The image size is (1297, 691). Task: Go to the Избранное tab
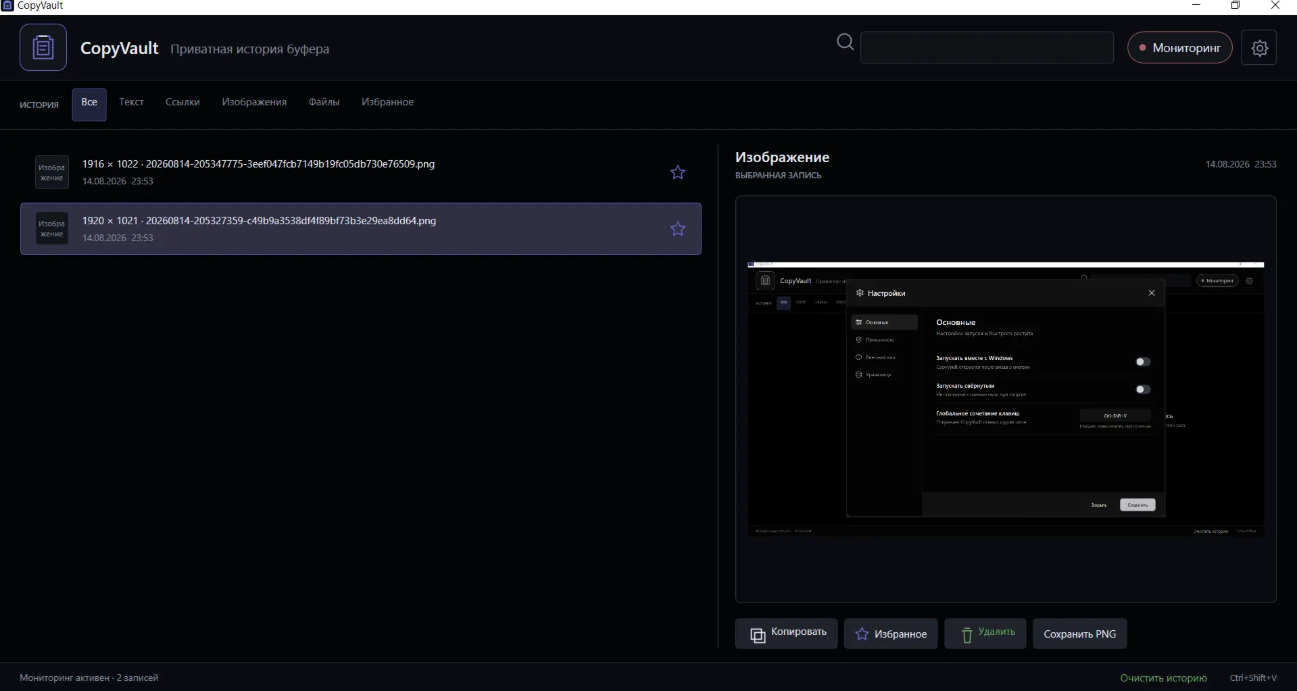387,102
